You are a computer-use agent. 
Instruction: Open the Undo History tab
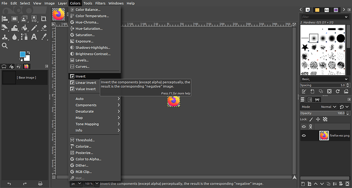pyautogui.click(x=19, y=66)
